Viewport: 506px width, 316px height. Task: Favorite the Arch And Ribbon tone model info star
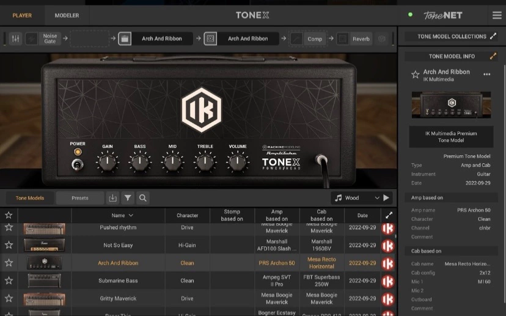point(415,75)
